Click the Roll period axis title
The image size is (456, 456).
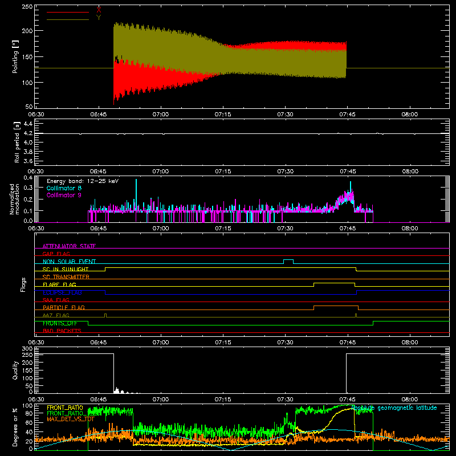(17, 142)
